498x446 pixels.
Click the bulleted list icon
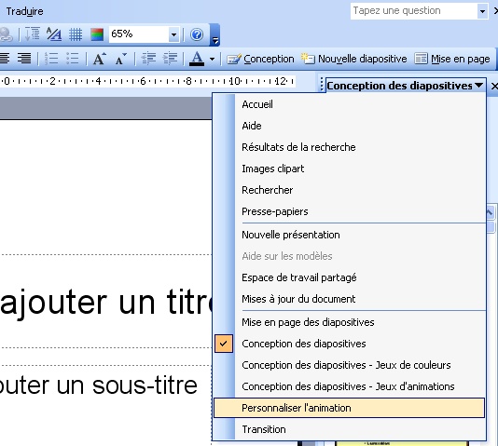[x=73, y=59]
